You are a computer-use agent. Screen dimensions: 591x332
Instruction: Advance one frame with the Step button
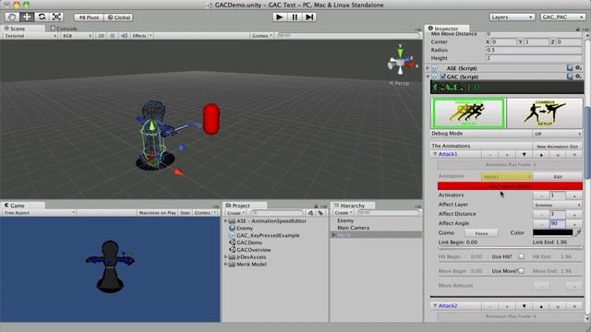click(309, 17)
